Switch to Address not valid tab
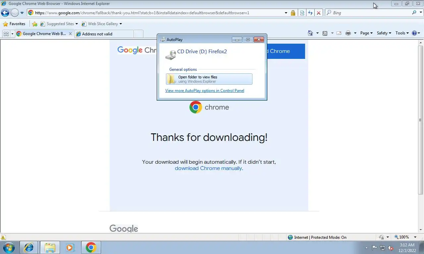The width and height of the screenshot is (424, 254). [x=104, y=34]
